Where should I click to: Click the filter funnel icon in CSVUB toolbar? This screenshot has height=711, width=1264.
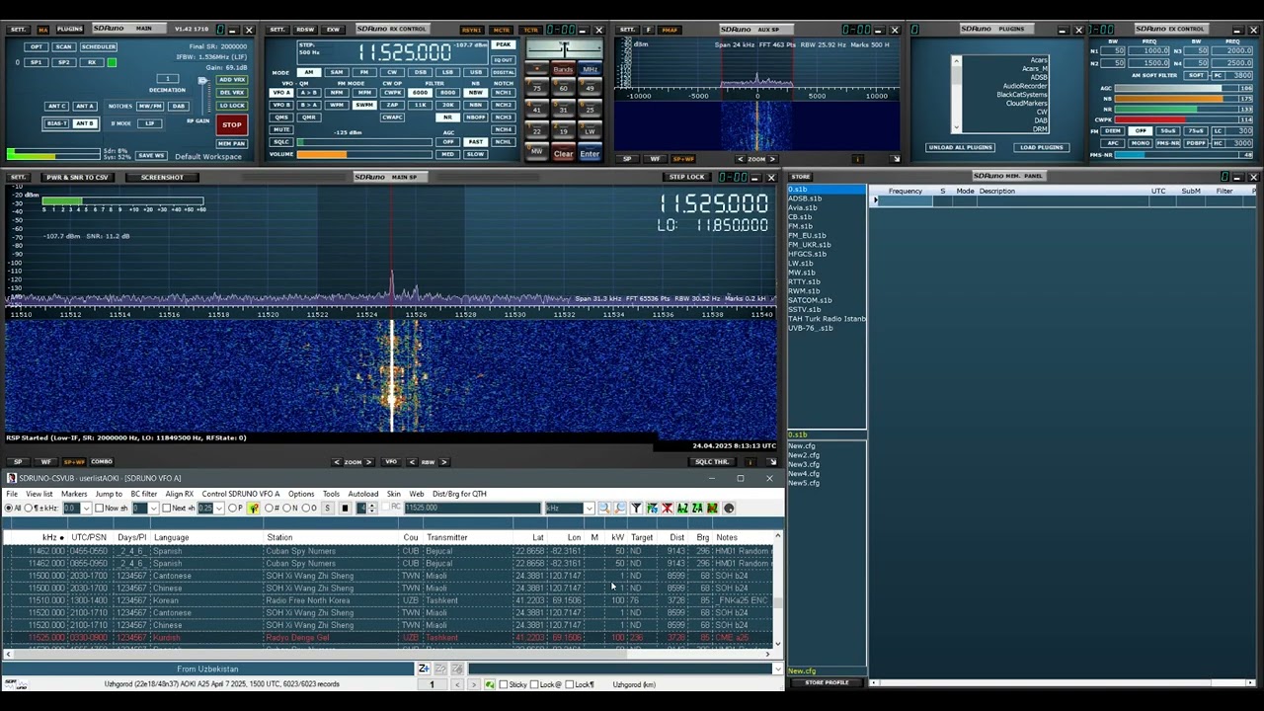point(636,508)
